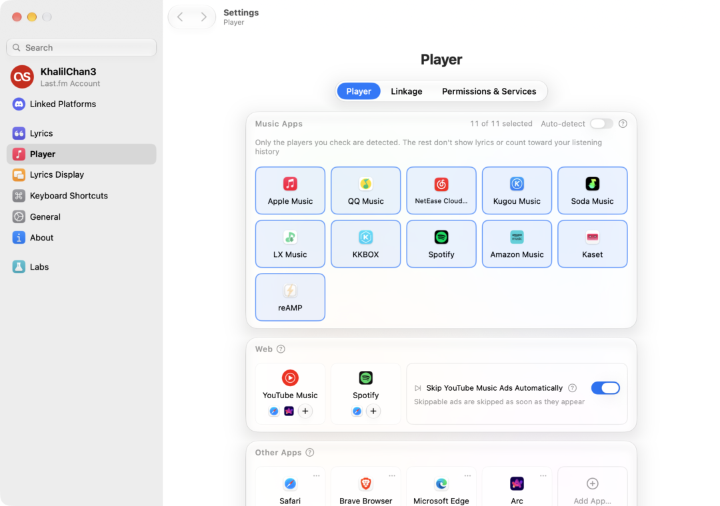Click the '11 of 11 selected' label
The image size is (720, 506).
click(501, 124)
